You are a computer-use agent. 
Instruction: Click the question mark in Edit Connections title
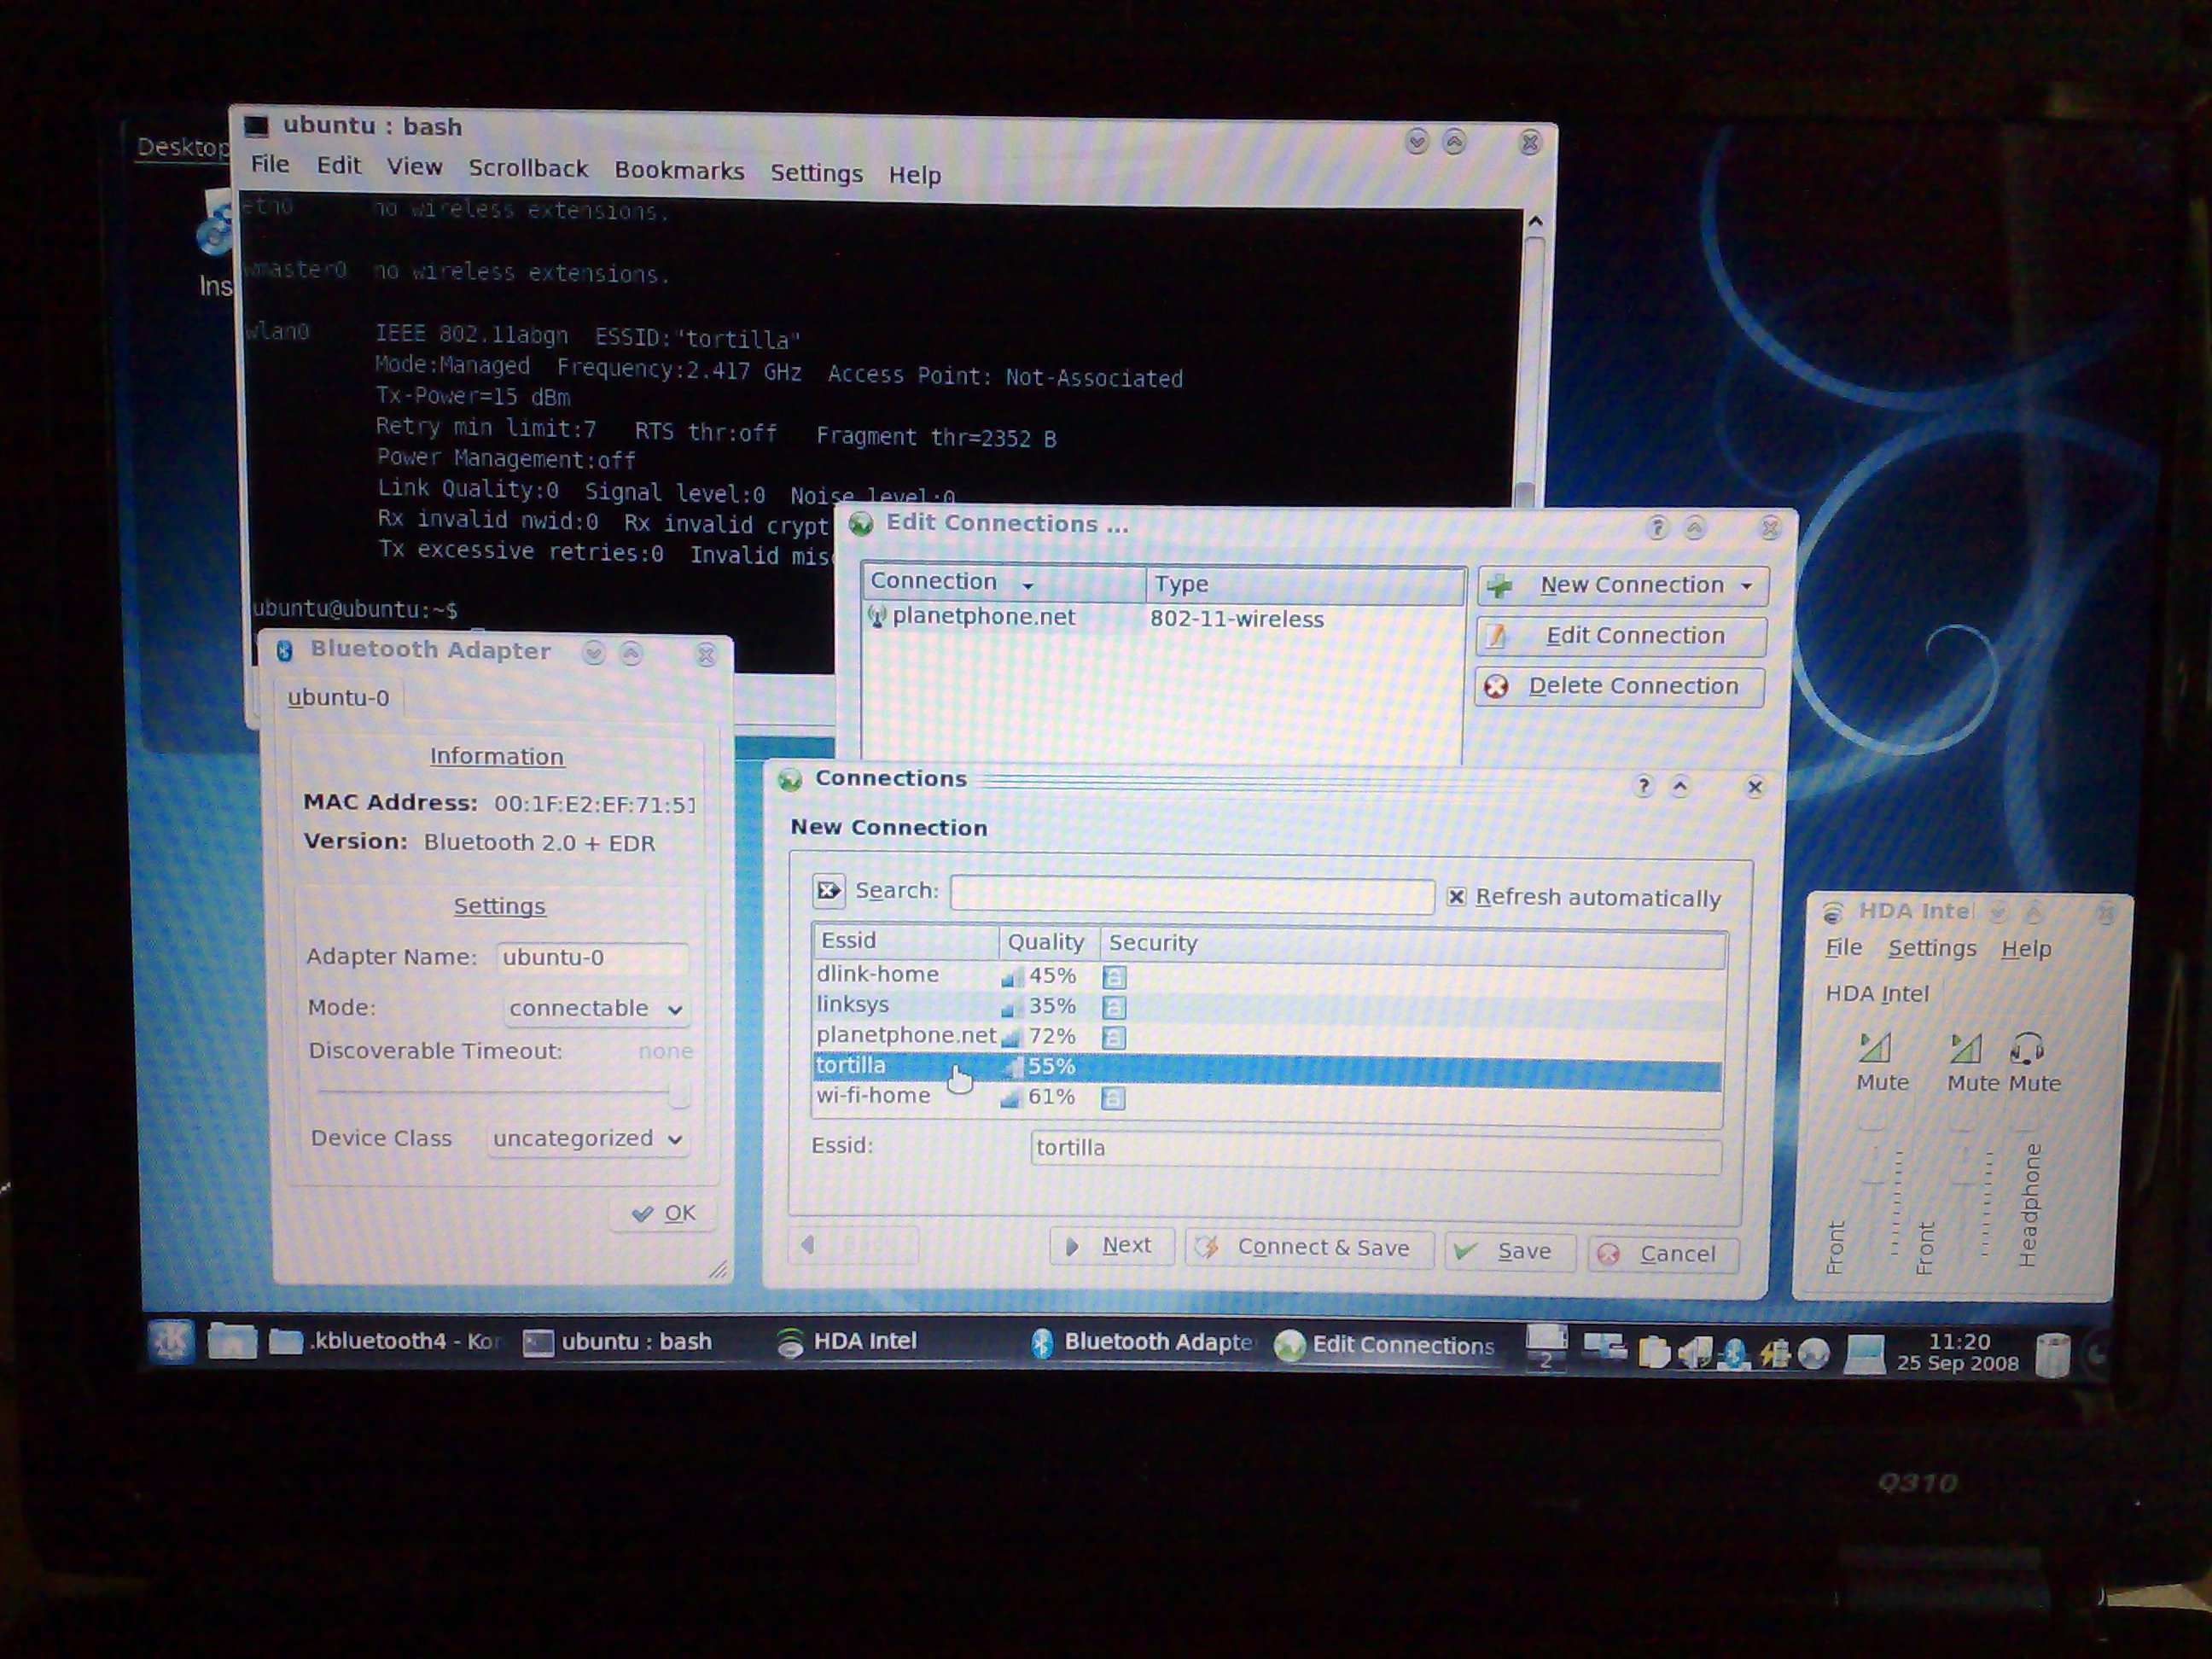point(1657,527)
